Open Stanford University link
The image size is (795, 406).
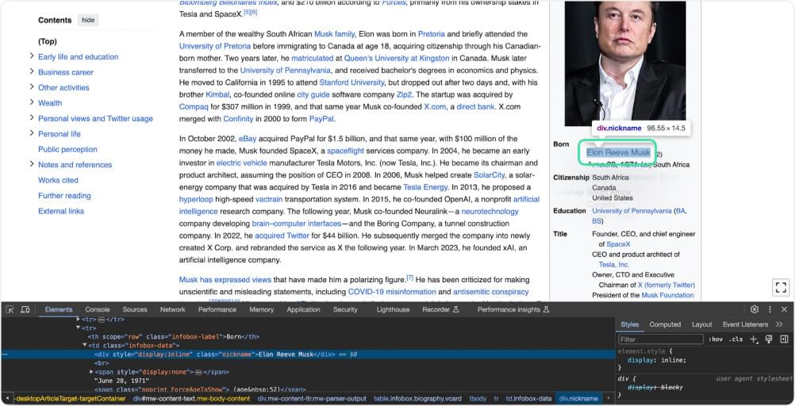[351, 82]
